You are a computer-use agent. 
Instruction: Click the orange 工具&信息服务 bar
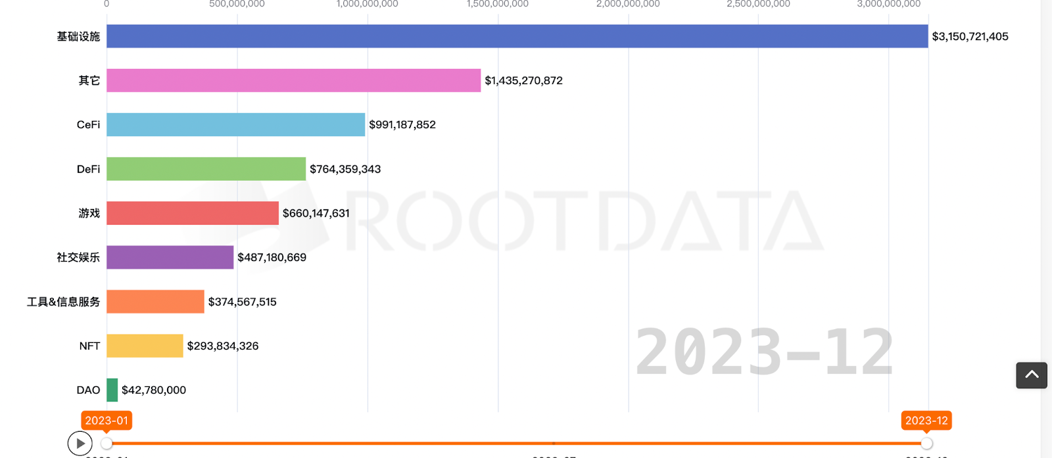click(155, 302)
